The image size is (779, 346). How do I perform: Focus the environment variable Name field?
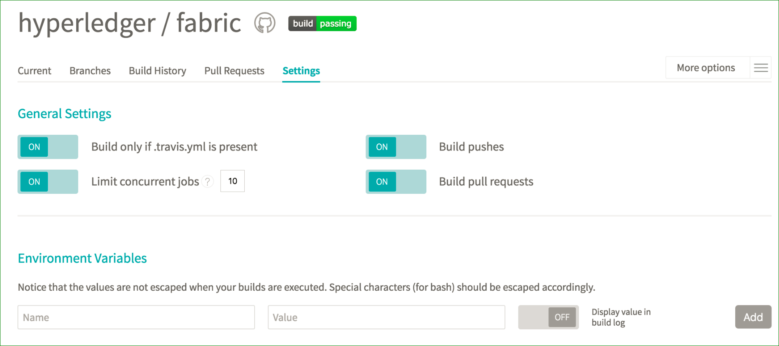pyautogui.click(x=136, y=317)
